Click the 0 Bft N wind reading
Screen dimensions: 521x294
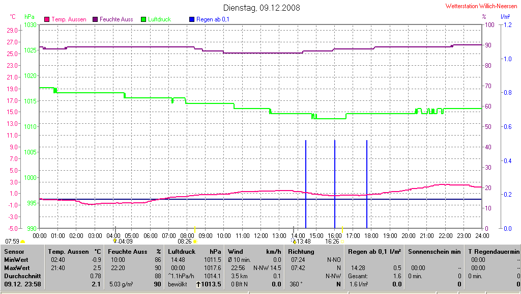pyautogui.click(x=240, y=284)
